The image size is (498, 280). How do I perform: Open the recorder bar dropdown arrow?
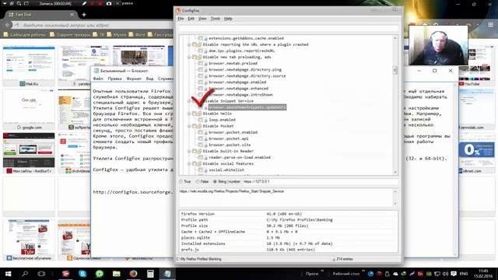[x=5, y=3]
